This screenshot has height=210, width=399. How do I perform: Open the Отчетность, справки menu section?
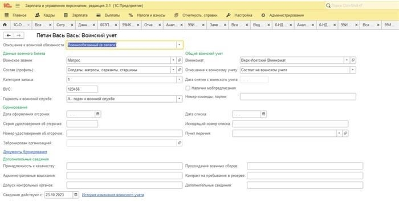[x=196, y=15]
